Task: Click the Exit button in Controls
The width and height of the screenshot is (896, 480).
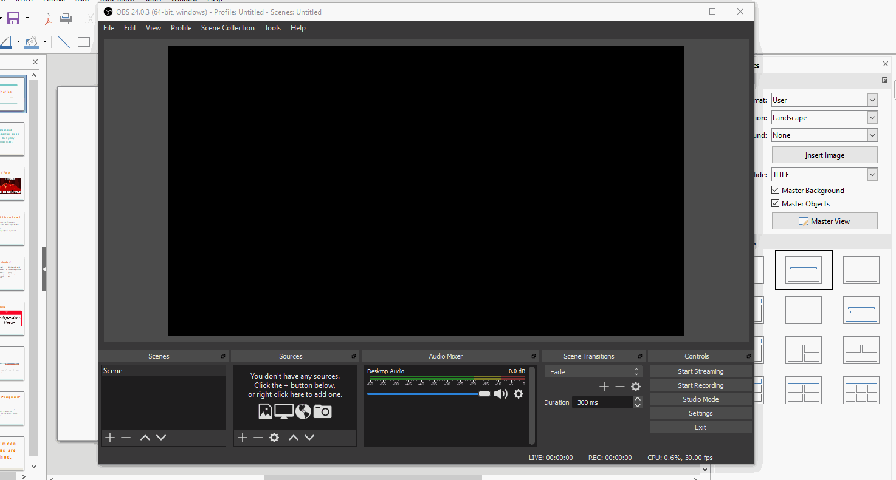Action: click(x=701, y=427)
